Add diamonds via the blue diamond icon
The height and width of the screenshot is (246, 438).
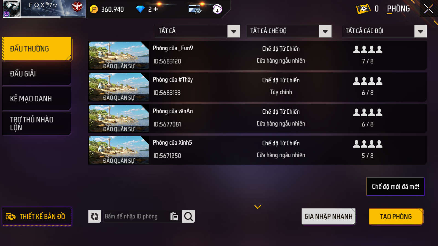tap(140, 9)
